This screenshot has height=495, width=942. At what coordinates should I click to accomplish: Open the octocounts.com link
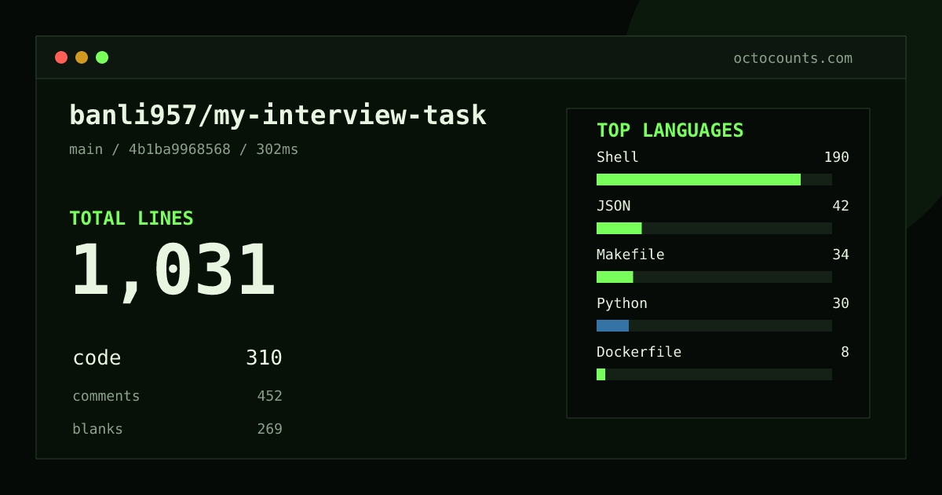[x=793, y=58]
